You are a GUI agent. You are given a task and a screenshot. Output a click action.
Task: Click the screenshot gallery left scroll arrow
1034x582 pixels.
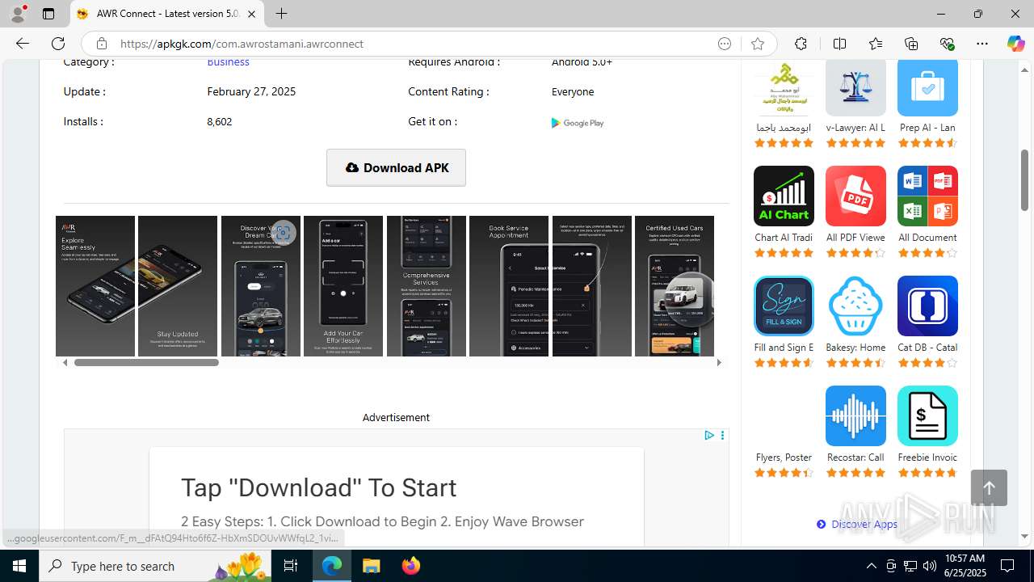[x=65, y=362]
